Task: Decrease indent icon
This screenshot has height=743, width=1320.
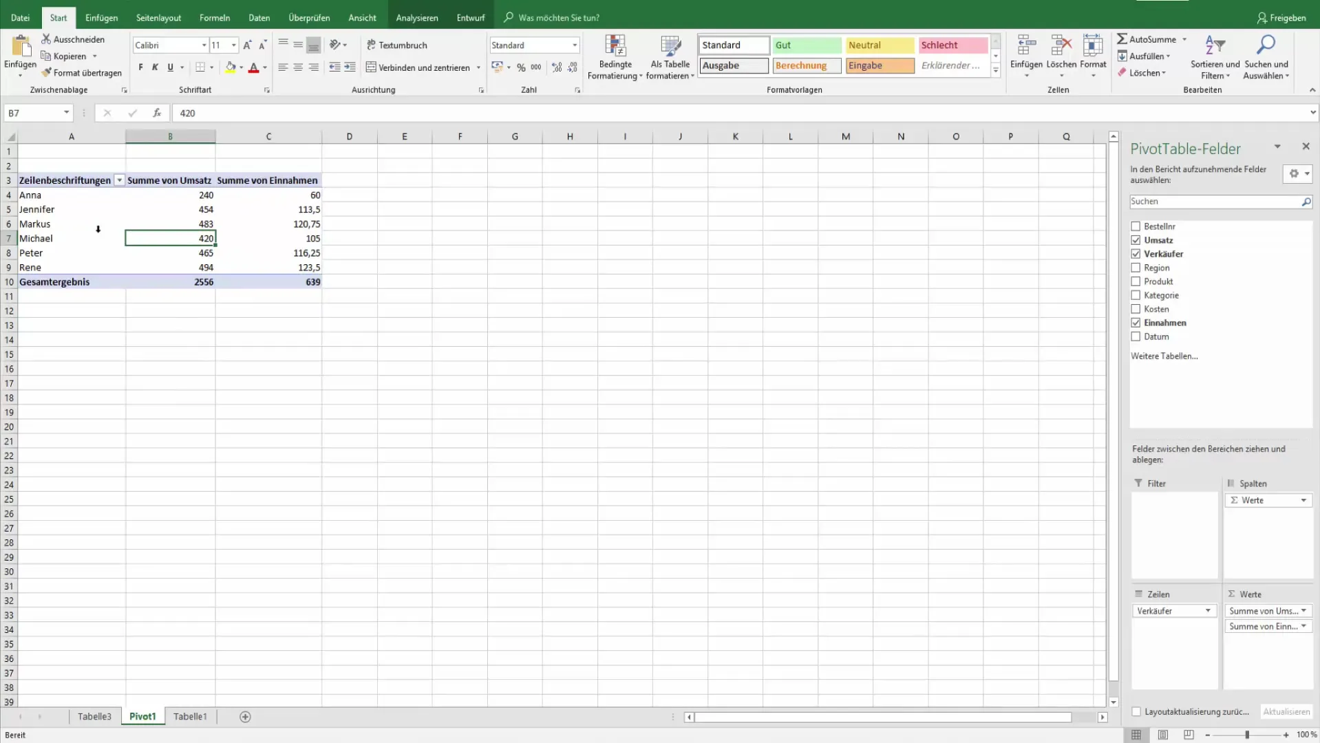Action: coord(334,67)
